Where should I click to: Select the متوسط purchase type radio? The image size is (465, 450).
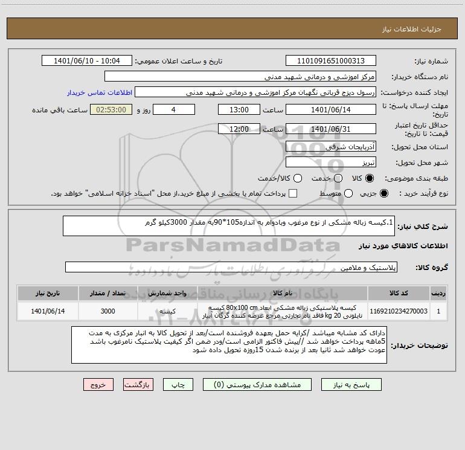click(348, 193)
